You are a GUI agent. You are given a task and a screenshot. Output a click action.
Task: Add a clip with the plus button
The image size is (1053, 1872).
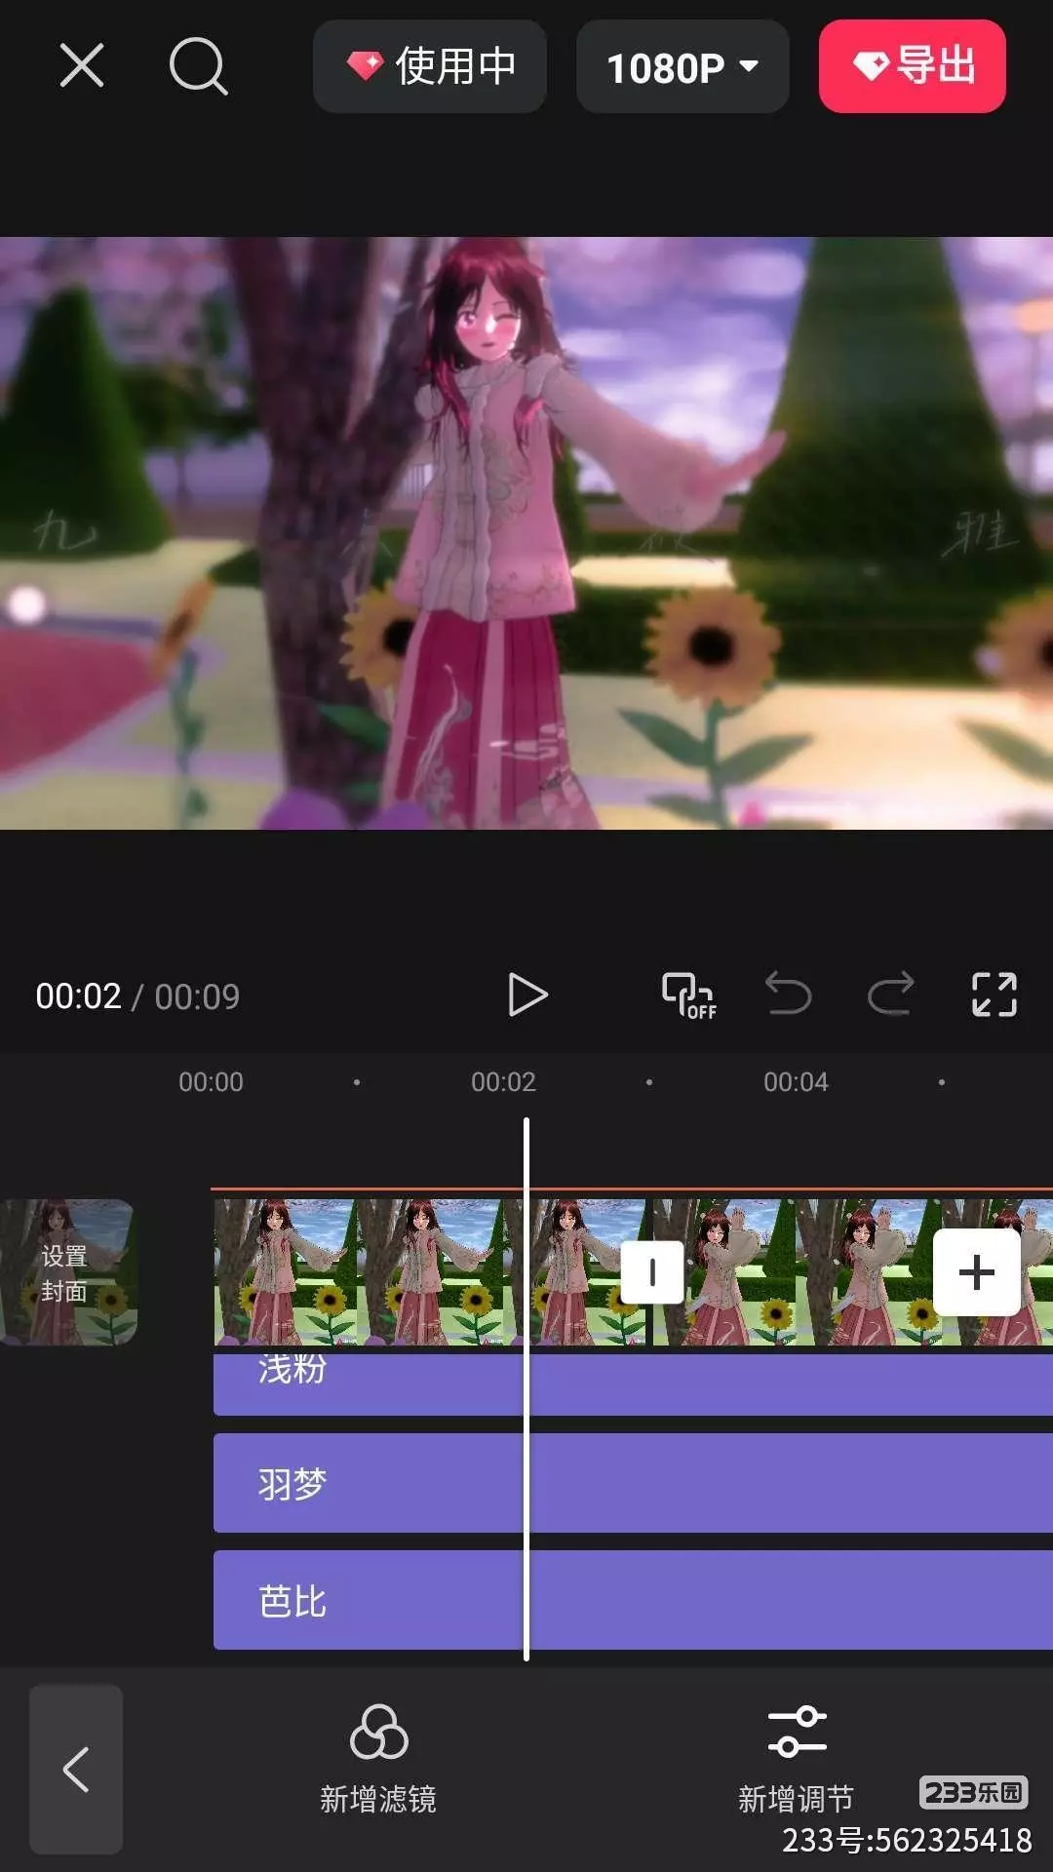click(977, 1271)
